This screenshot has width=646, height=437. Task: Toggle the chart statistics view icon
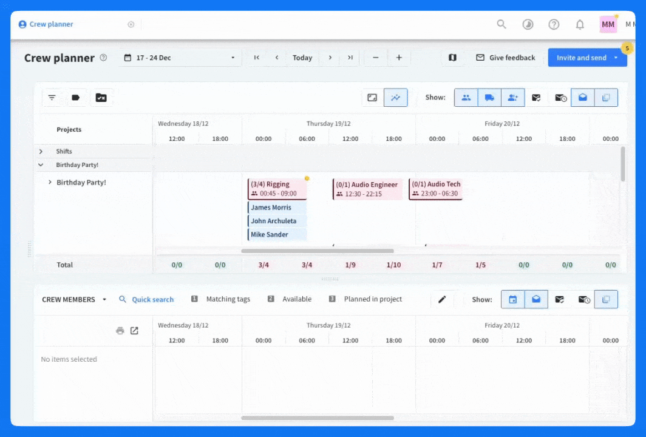click(x=395, y=98)
